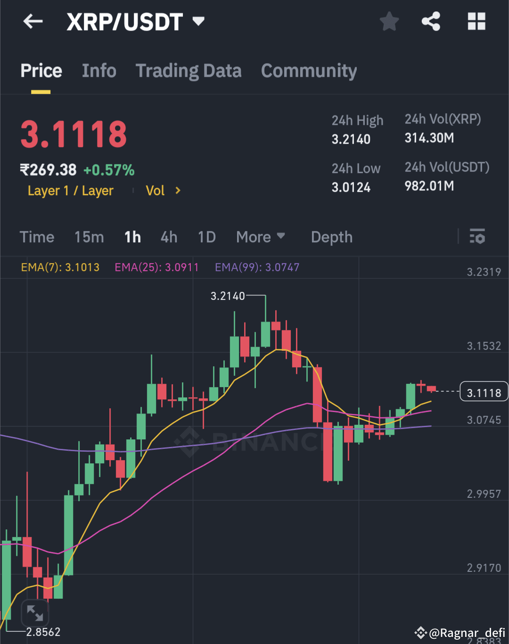Open the share icon
Viewport: 509px width, 644px height.
[430, 21]
